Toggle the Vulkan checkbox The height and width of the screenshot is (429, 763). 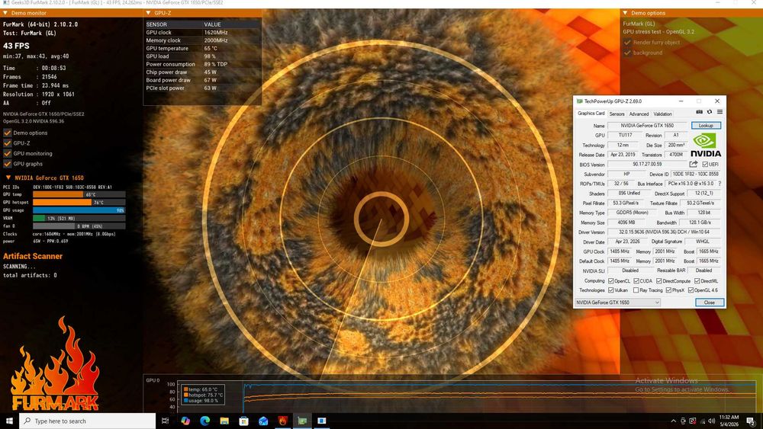tap(610, 290)
